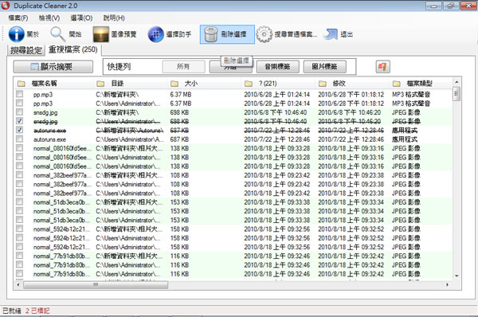Screen dimensions: 478x317
Task: Click the 所有 quick-bar button
Action: pos(183,67)
